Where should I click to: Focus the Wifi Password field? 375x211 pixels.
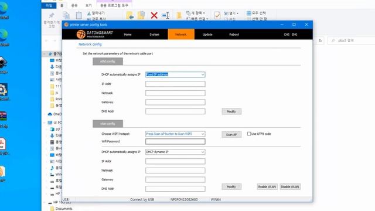[175, 141]
